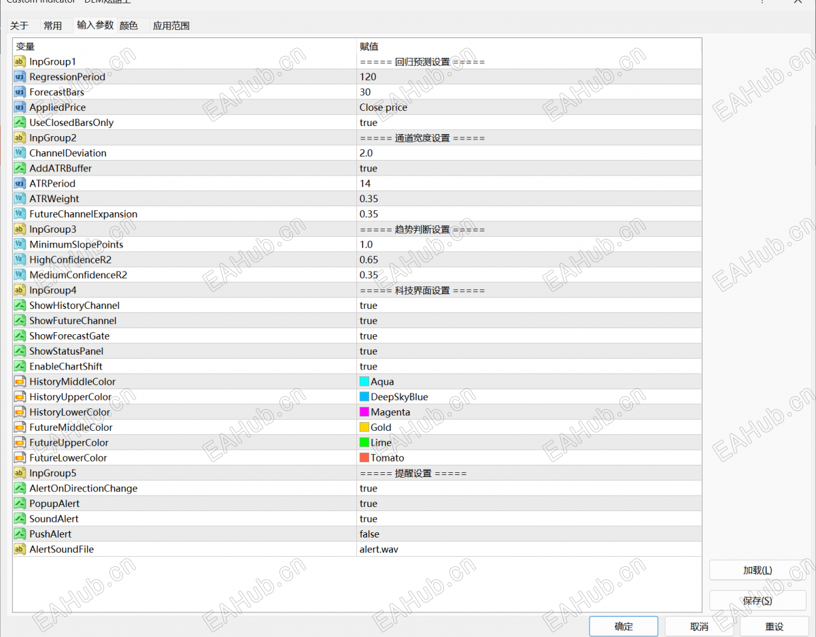Screen dimensions: 816x637
Task: Click the ForecastBars integer icon
Action: [20, 92]
